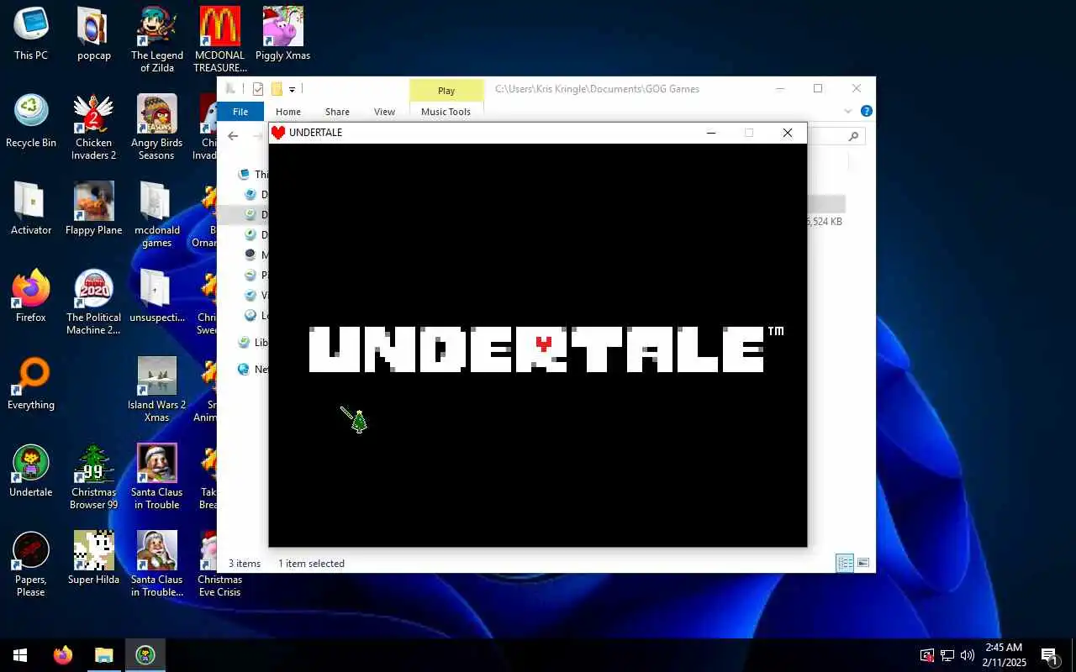
Task: Open network status in system tray
Action: 947,655
